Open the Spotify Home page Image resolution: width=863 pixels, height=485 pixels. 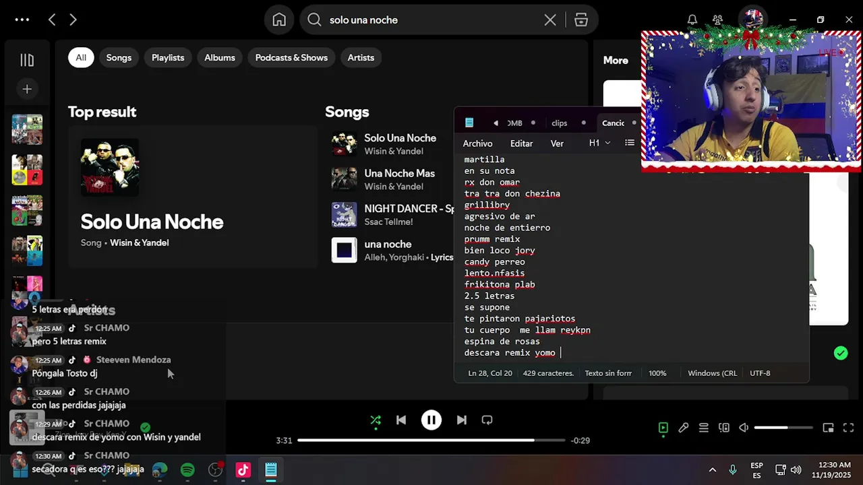click(279, 20)
